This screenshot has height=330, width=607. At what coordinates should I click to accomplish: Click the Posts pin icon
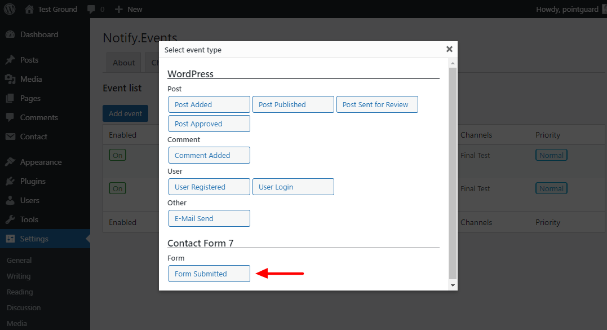(x=11, y=60)
